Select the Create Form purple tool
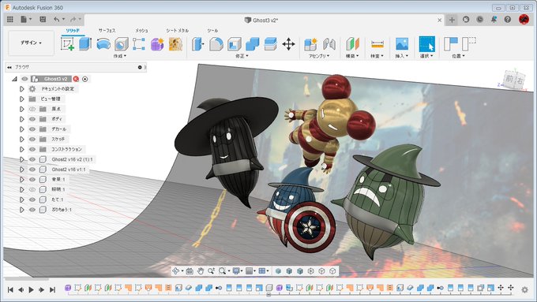 pos(157,44)
